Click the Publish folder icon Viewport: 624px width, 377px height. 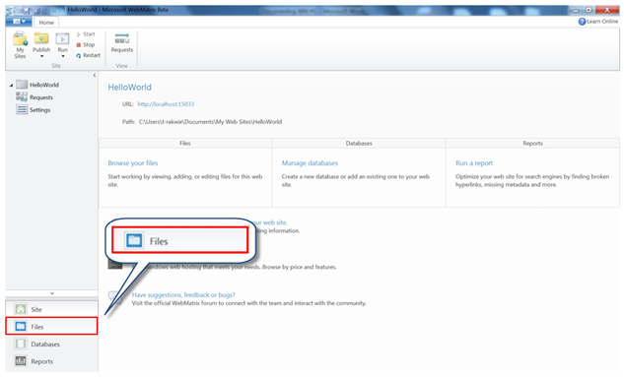[41, 38]
